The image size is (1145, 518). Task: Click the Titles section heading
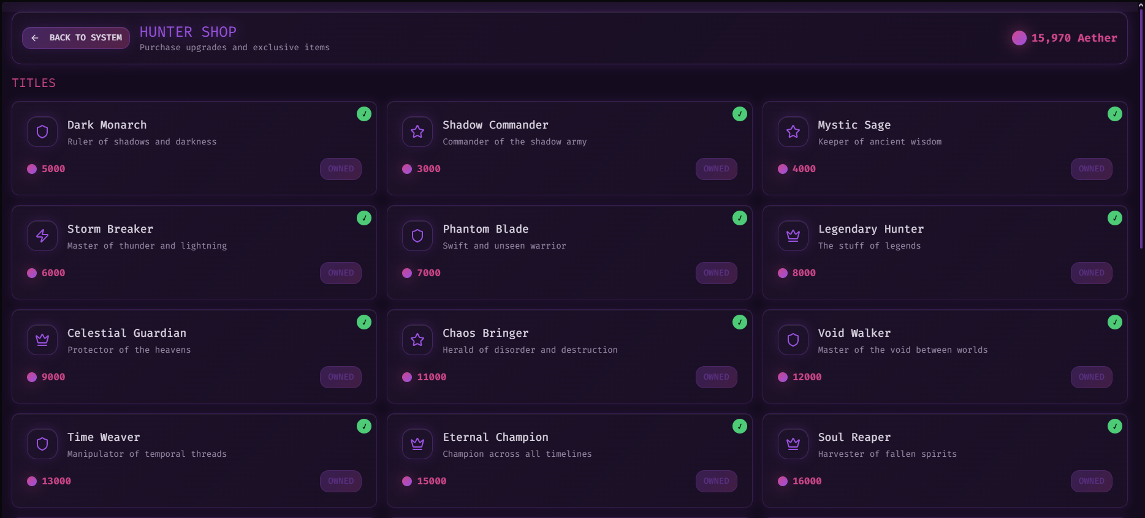pyautogui.click(x=34, y=83)
